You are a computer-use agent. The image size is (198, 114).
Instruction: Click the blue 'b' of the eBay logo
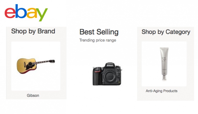21,11
